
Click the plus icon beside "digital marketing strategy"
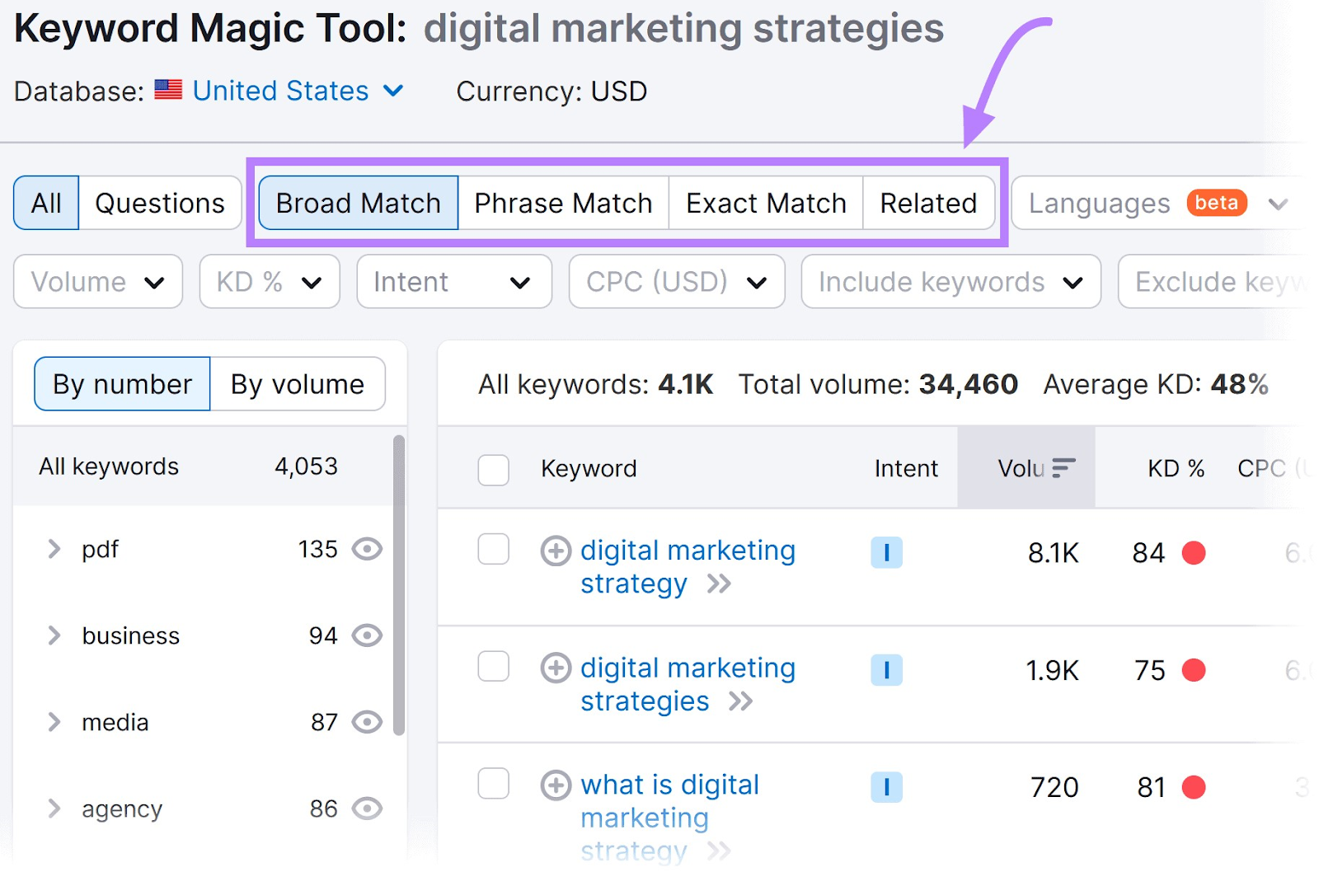pyautogui.click(x=556, y=550)
